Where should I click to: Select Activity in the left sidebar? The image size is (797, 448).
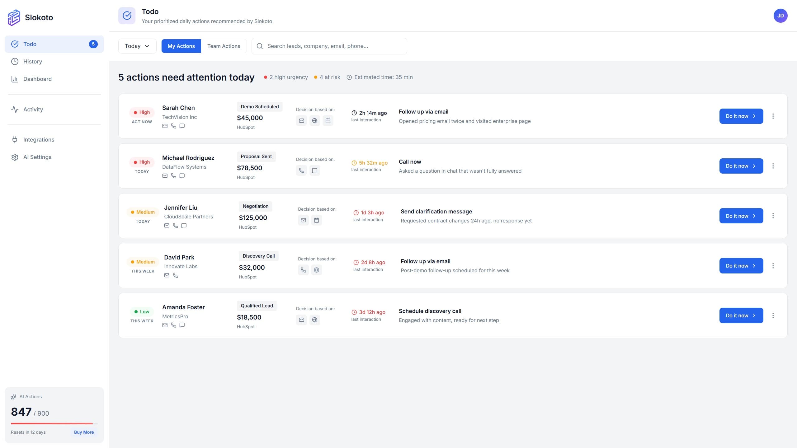(x=33, y=109)
